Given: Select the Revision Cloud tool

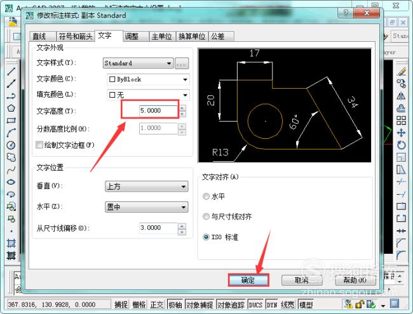Looking at the screenshot, I should pyautogui.click(x=11, y=157).
